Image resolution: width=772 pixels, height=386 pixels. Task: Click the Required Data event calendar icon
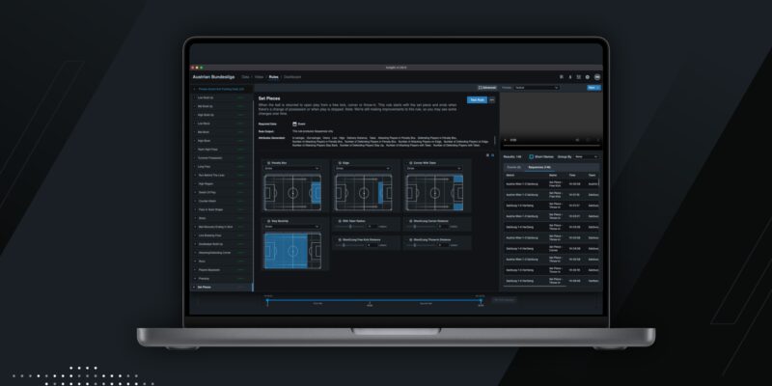(x=294, y=124)
